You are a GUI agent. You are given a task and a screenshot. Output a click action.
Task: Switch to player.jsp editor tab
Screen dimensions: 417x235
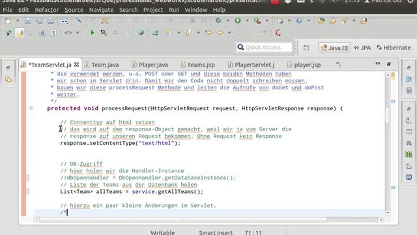[304, 65]
